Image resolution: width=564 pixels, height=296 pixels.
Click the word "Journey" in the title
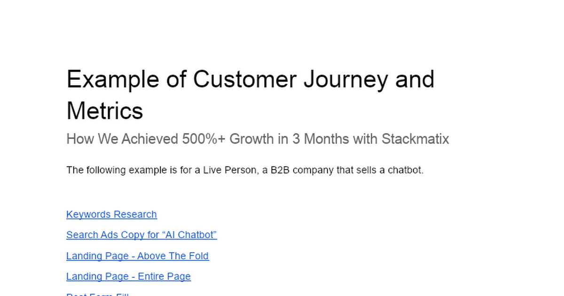345,79
